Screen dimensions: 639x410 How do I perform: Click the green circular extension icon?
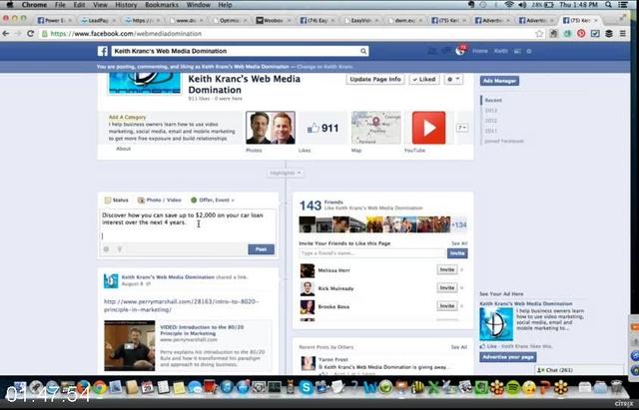pyautogui.click(x=567, y=33)
